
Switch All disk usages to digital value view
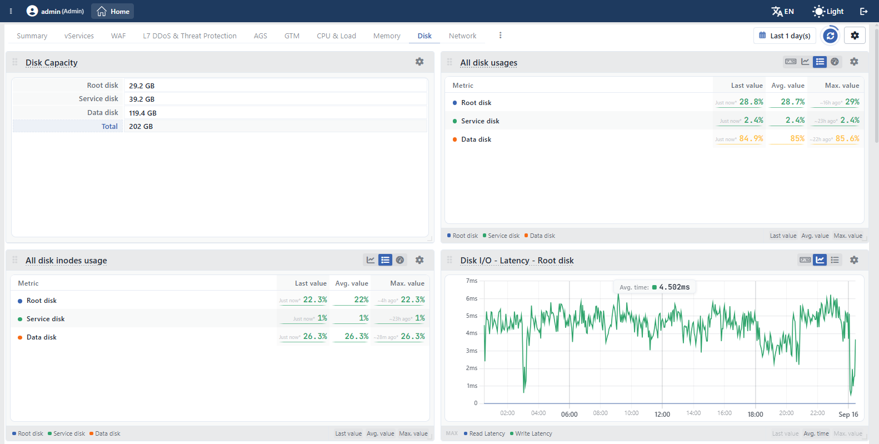point(791,62)
